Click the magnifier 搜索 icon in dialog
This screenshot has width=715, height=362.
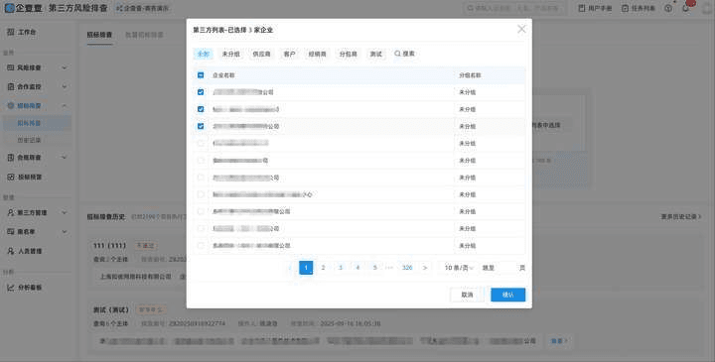coord(397,54)
